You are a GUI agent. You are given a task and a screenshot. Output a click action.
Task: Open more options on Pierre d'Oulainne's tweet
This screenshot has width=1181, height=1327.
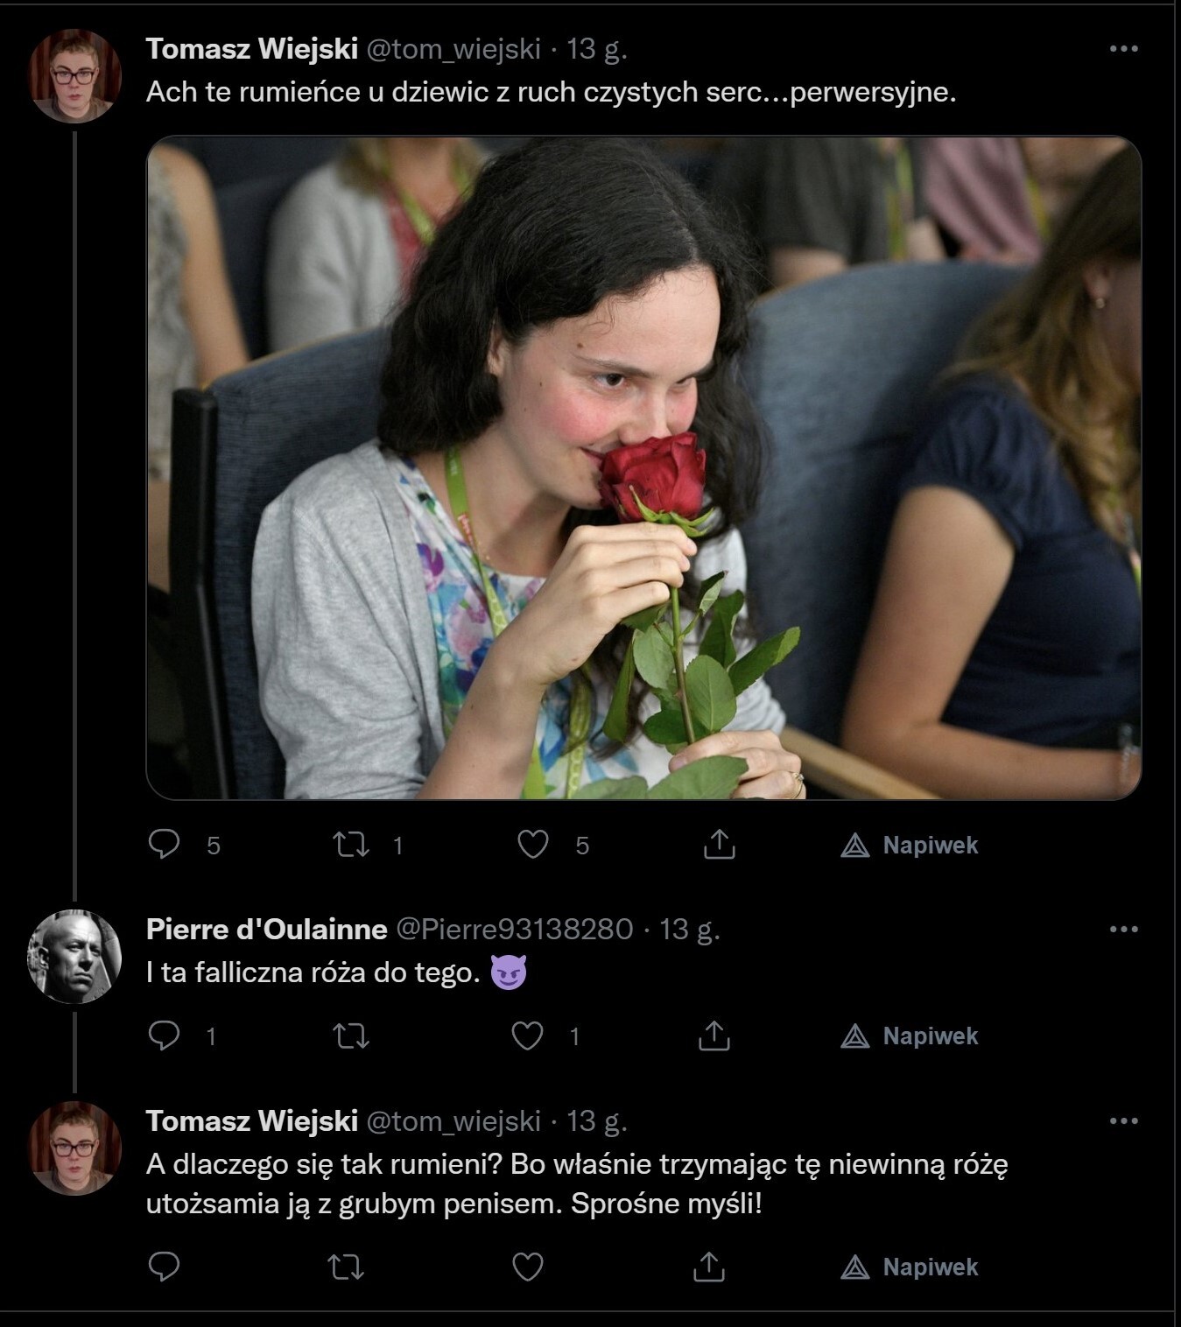pyautogui.click(x=1123, y=929)
